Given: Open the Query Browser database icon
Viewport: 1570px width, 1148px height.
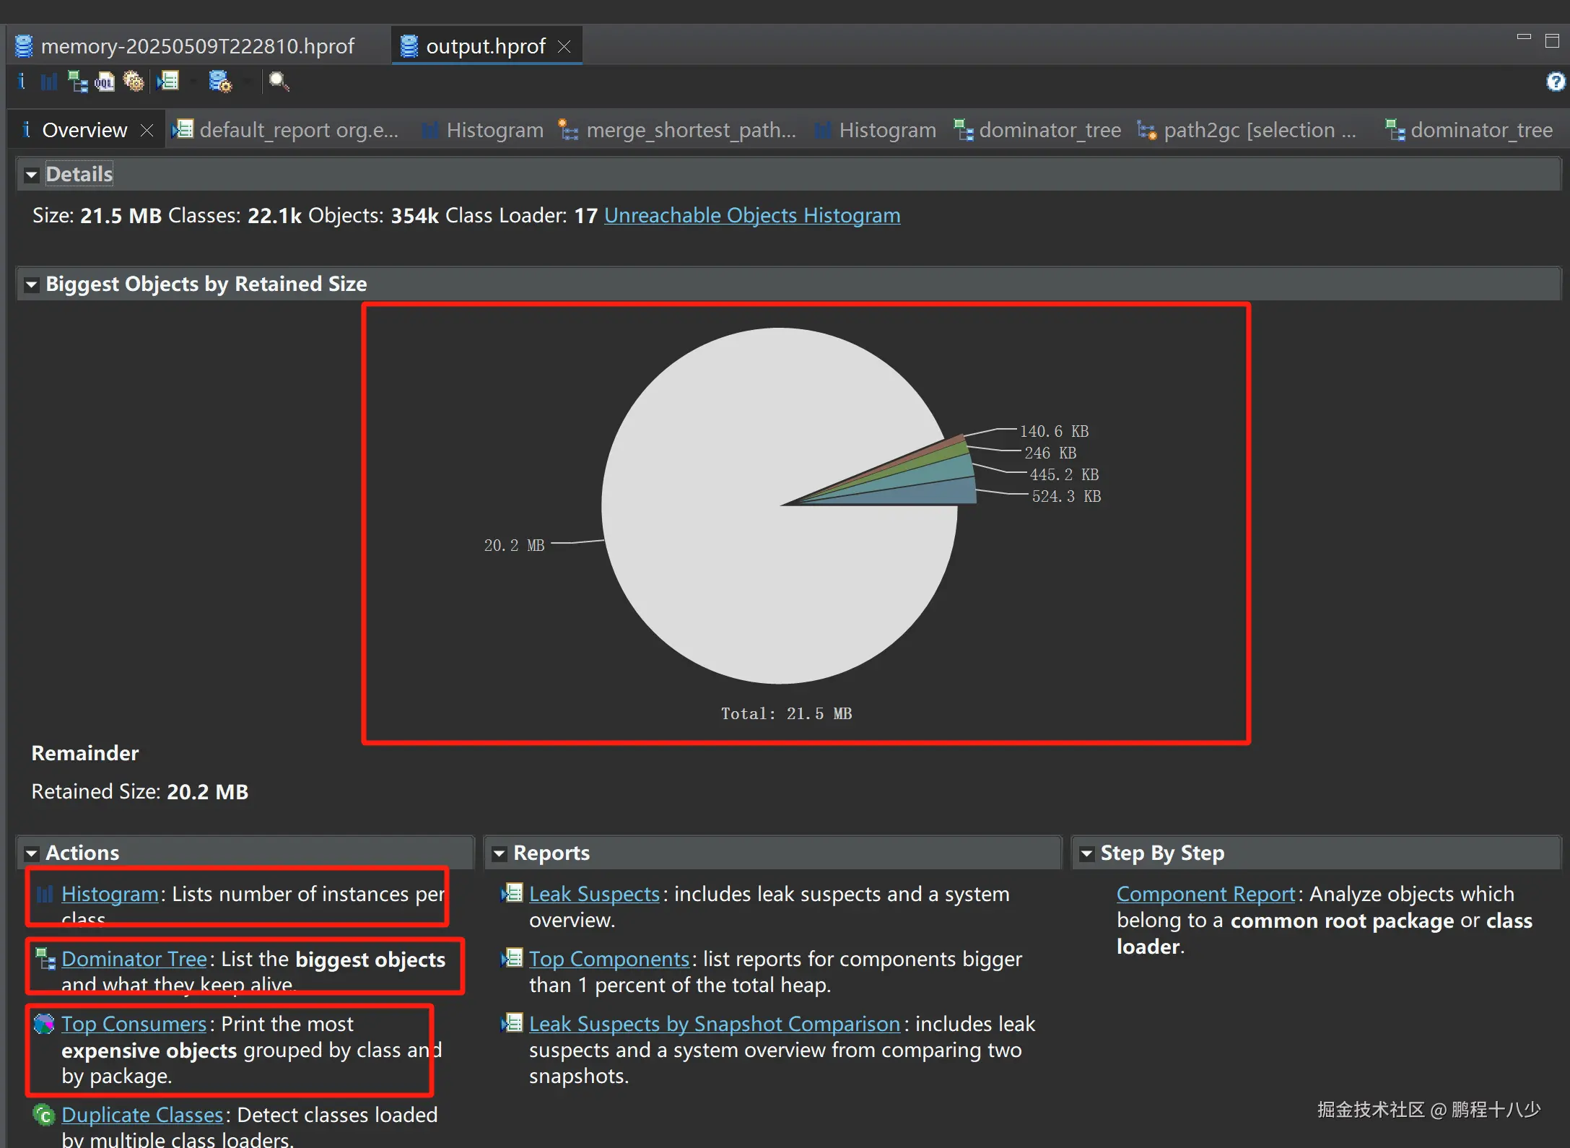Looking at the screenshot, I should (x=219, y=82).
